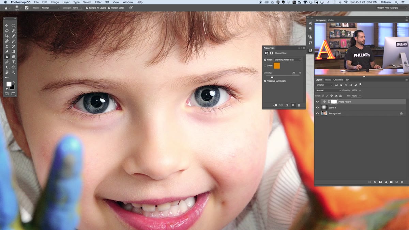Select the Sharpen tool in toolbar
The height and width of the screenshot is (230, 409).
pyautogui.click(x=6, y=57)
